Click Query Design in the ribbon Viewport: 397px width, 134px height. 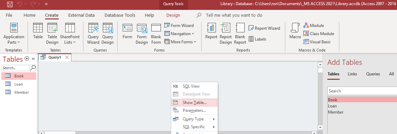pyautogui.click(x=108, y=34)
